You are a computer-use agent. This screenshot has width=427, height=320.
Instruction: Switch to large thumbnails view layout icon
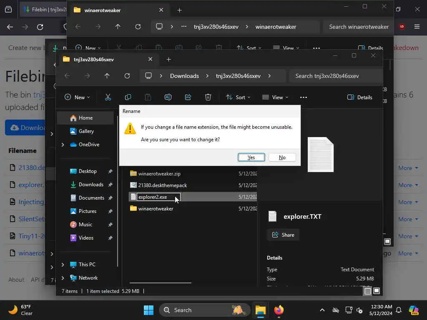(x=377, y=291)
